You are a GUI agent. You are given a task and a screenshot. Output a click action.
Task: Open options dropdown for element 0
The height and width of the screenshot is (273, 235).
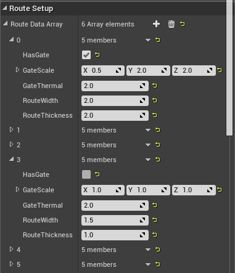[148, 40]
